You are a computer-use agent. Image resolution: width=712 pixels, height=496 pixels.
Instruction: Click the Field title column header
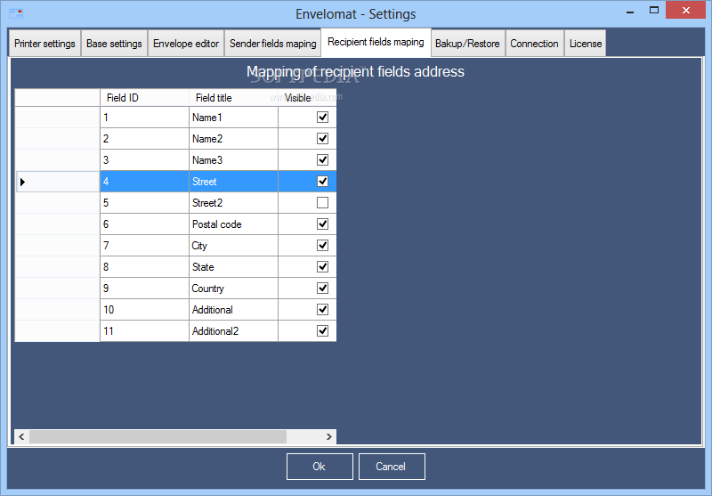tap(233, 98)
